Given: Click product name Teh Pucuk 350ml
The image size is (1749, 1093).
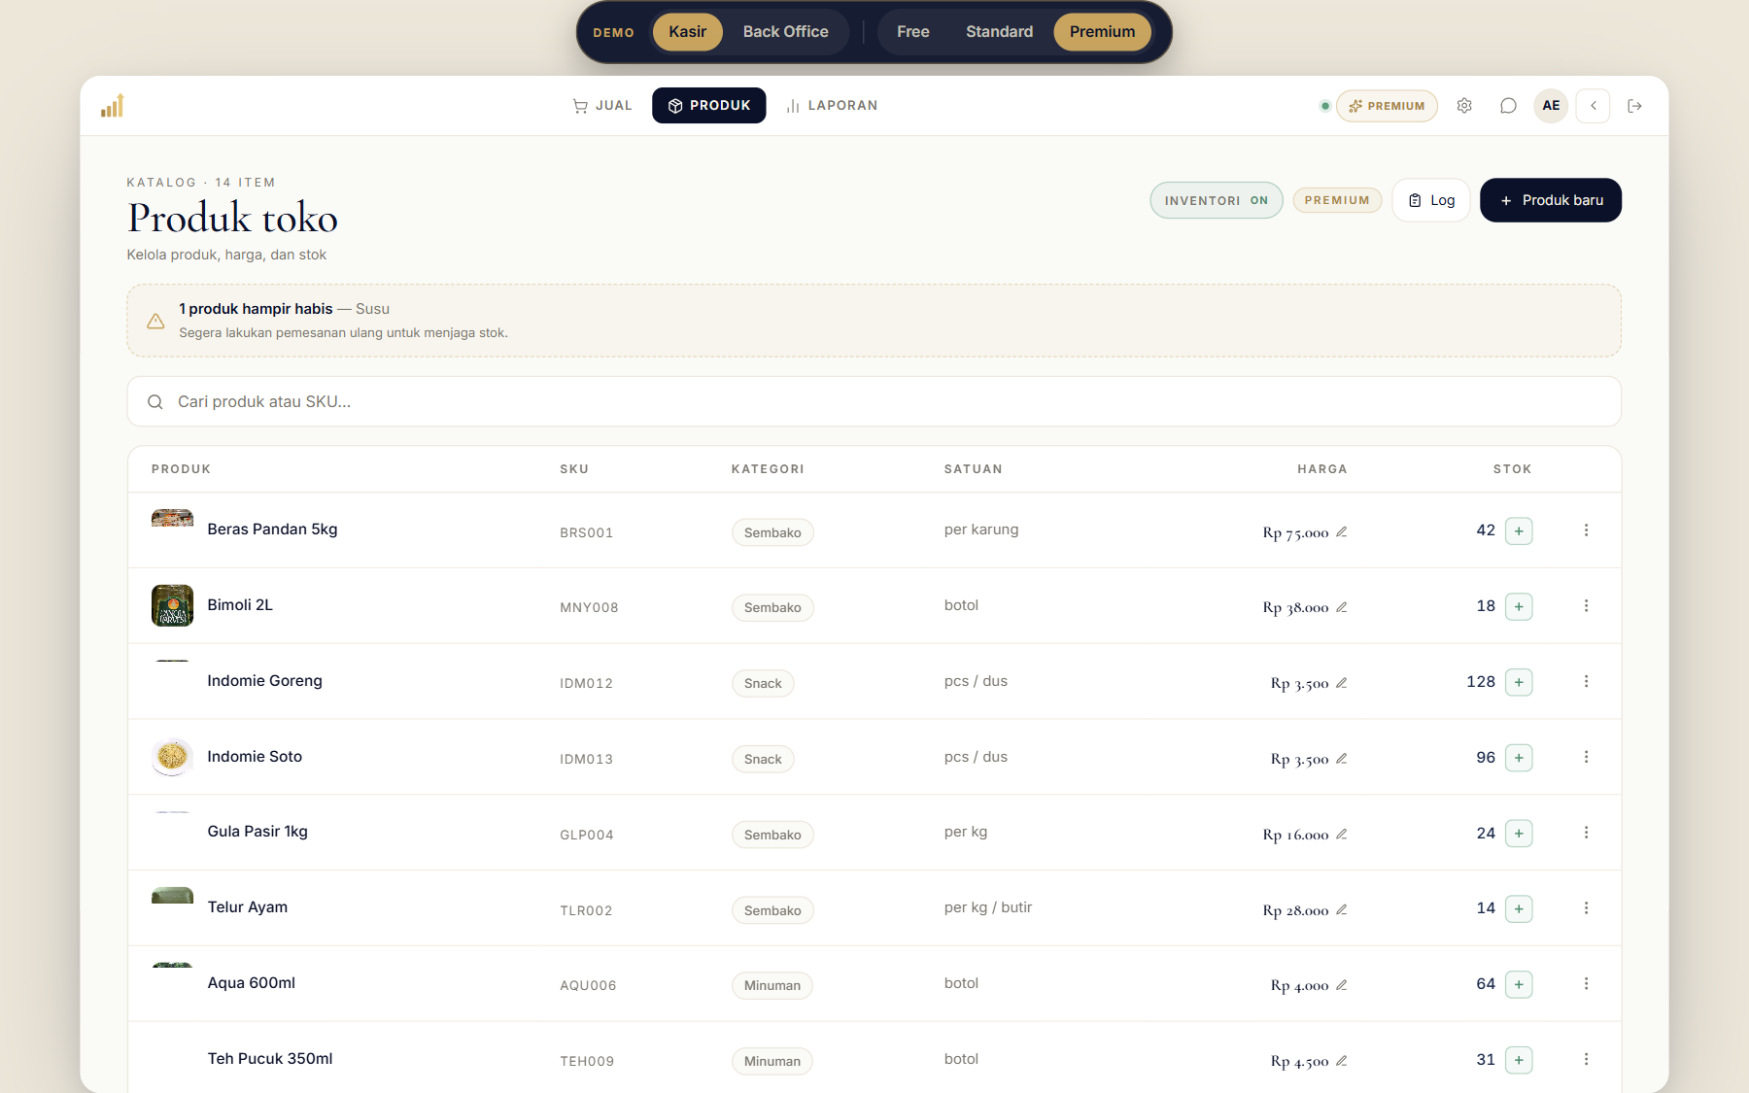Looking at the screenshot, I should [x=270, y=1059].
